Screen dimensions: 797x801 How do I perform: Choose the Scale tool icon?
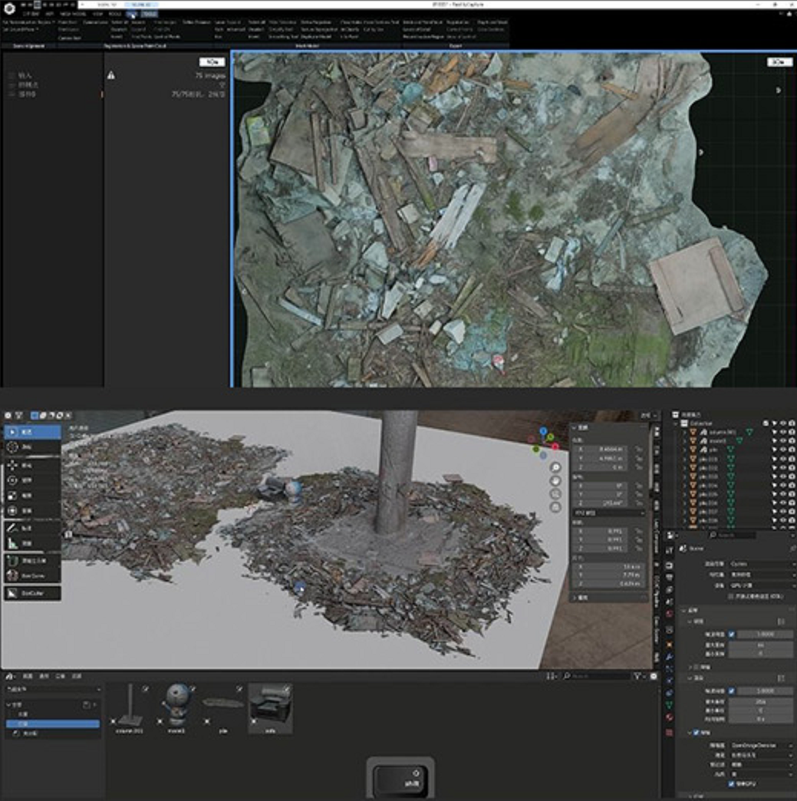click(14, 496)
